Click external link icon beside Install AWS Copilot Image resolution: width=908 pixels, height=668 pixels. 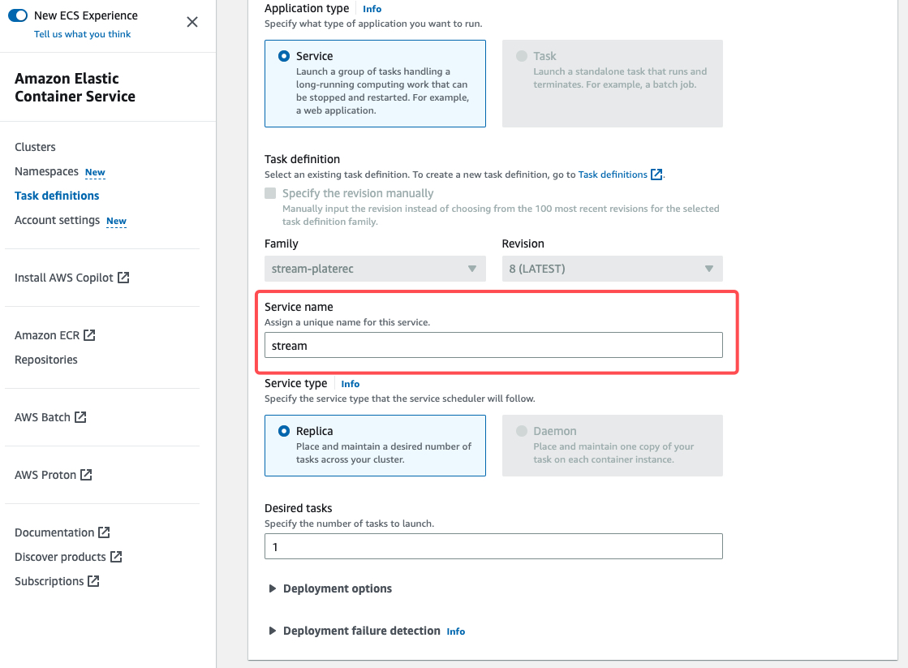point(123,278)
